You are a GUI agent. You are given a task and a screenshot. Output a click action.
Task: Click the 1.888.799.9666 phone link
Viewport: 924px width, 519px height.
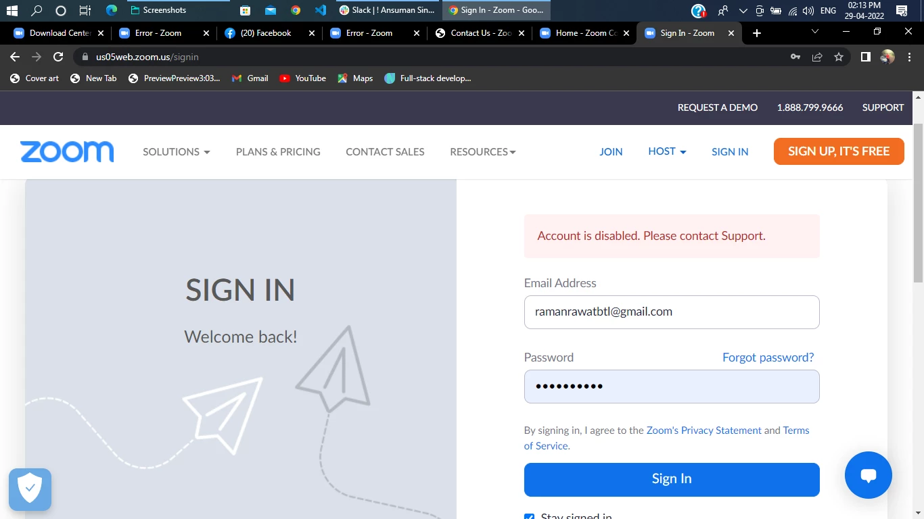click(x=810, y=107)
